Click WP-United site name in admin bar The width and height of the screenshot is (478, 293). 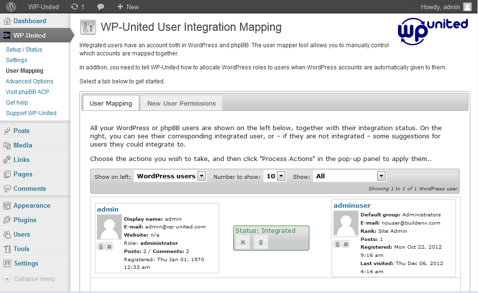click(x=43, y=7)
